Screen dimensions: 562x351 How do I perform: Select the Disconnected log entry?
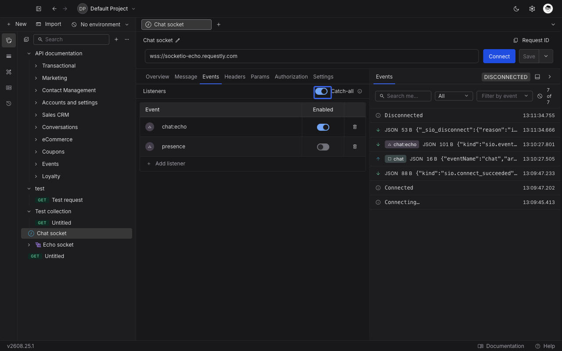pos(465,115)
